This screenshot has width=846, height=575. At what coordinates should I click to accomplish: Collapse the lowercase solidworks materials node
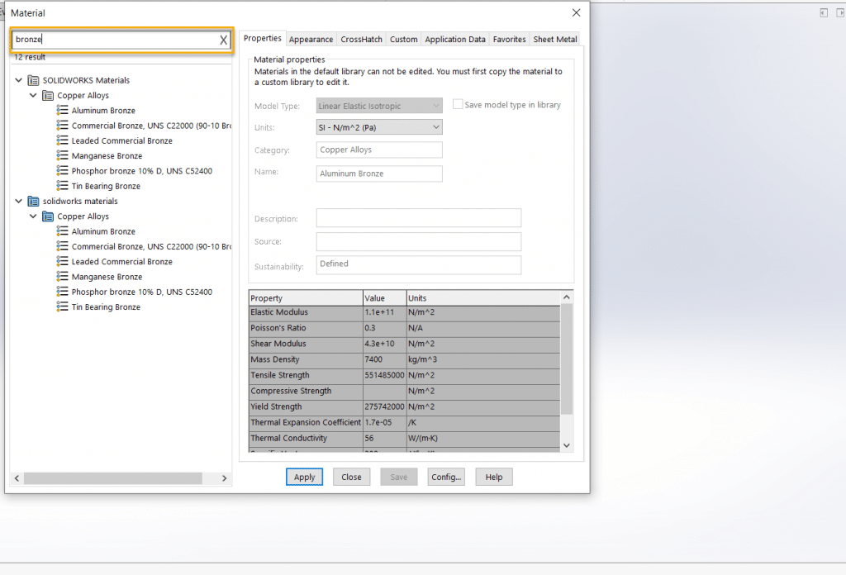point(18,201)
